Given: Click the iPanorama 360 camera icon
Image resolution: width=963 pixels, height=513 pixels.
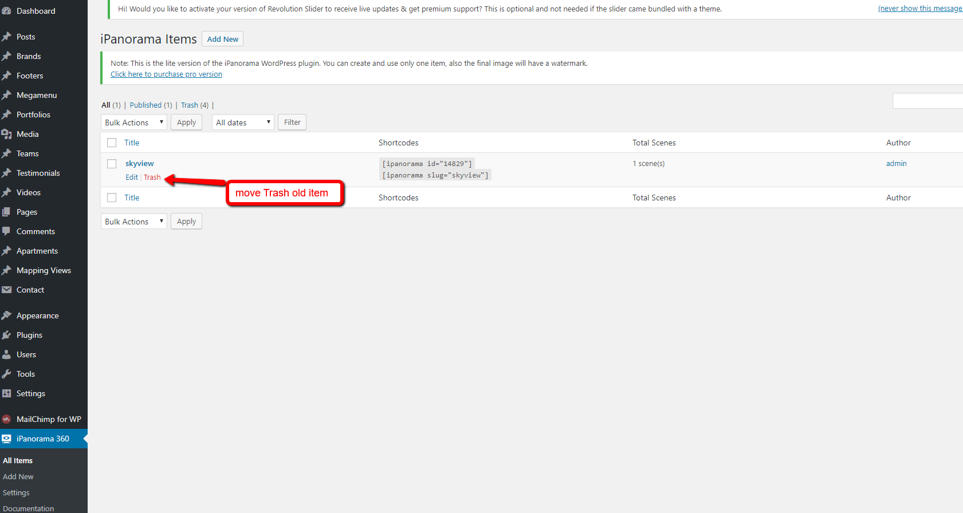Looking at the screenshot, I should pyautogui.click(x=6, y=439).
